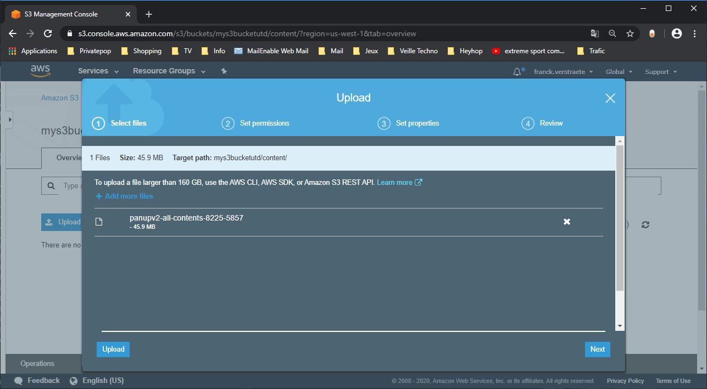Image resolution: width=707 pixels, height=389 pixels.
Task: Open the Privacy Policy link
Action: pyautogui.click(x=625, y=381)
